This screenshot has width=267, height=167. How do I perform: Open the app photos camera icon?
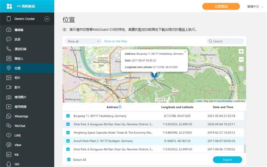pos(9,97)
